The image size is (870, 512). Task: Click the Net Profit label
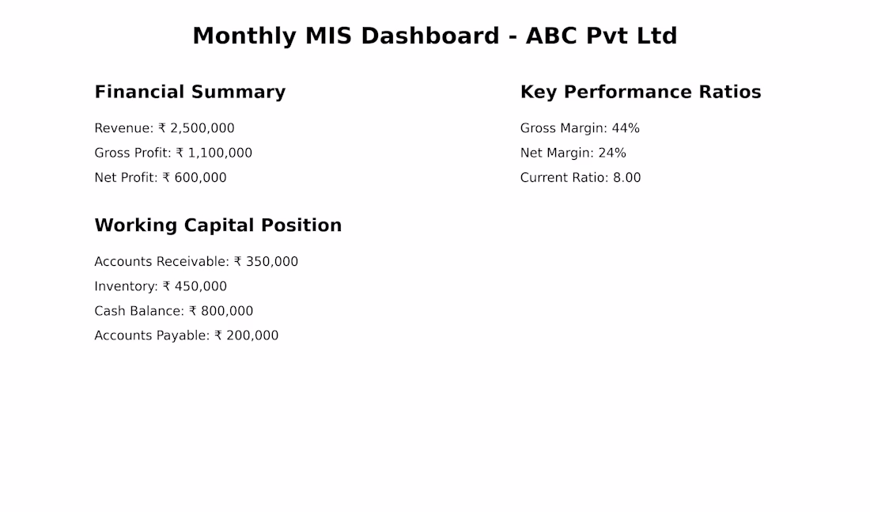coord(125,177)
